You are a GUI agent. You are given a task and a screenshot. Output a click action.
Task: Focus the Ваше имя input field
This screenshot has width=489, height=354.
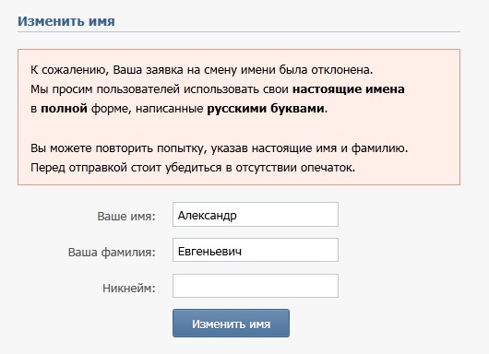[x=256, y=215]
